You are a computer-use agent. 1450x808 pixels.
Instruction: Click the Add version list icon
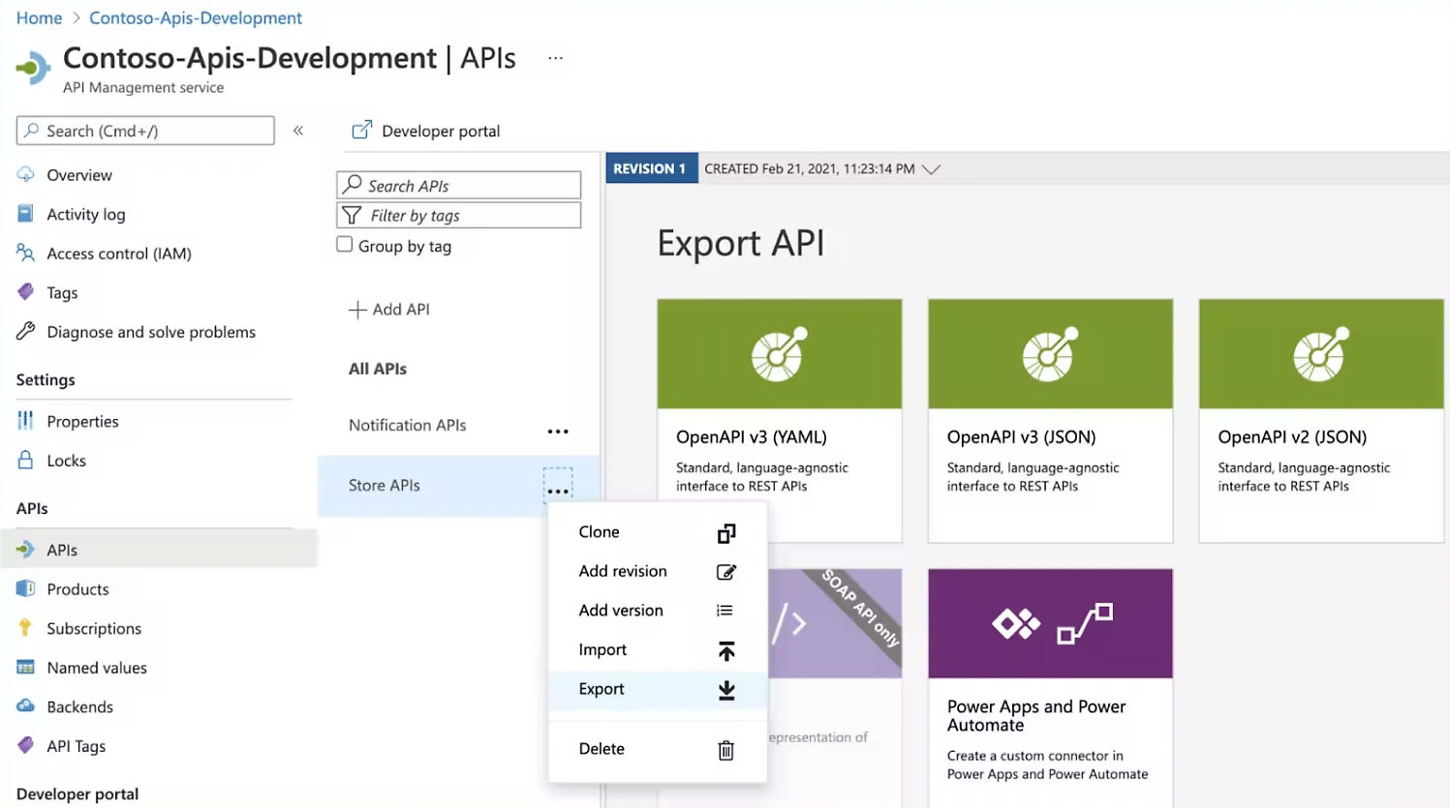click(725, 611)
